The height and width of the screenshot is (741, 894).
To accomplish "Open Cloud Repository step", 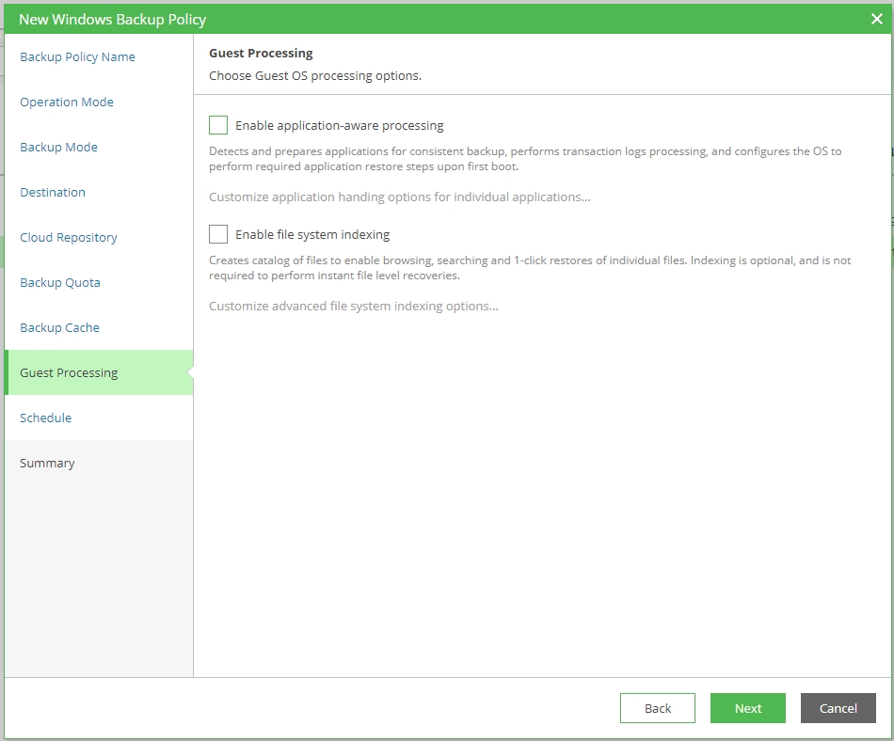I will pyautogui.click(x=69, y=237).
